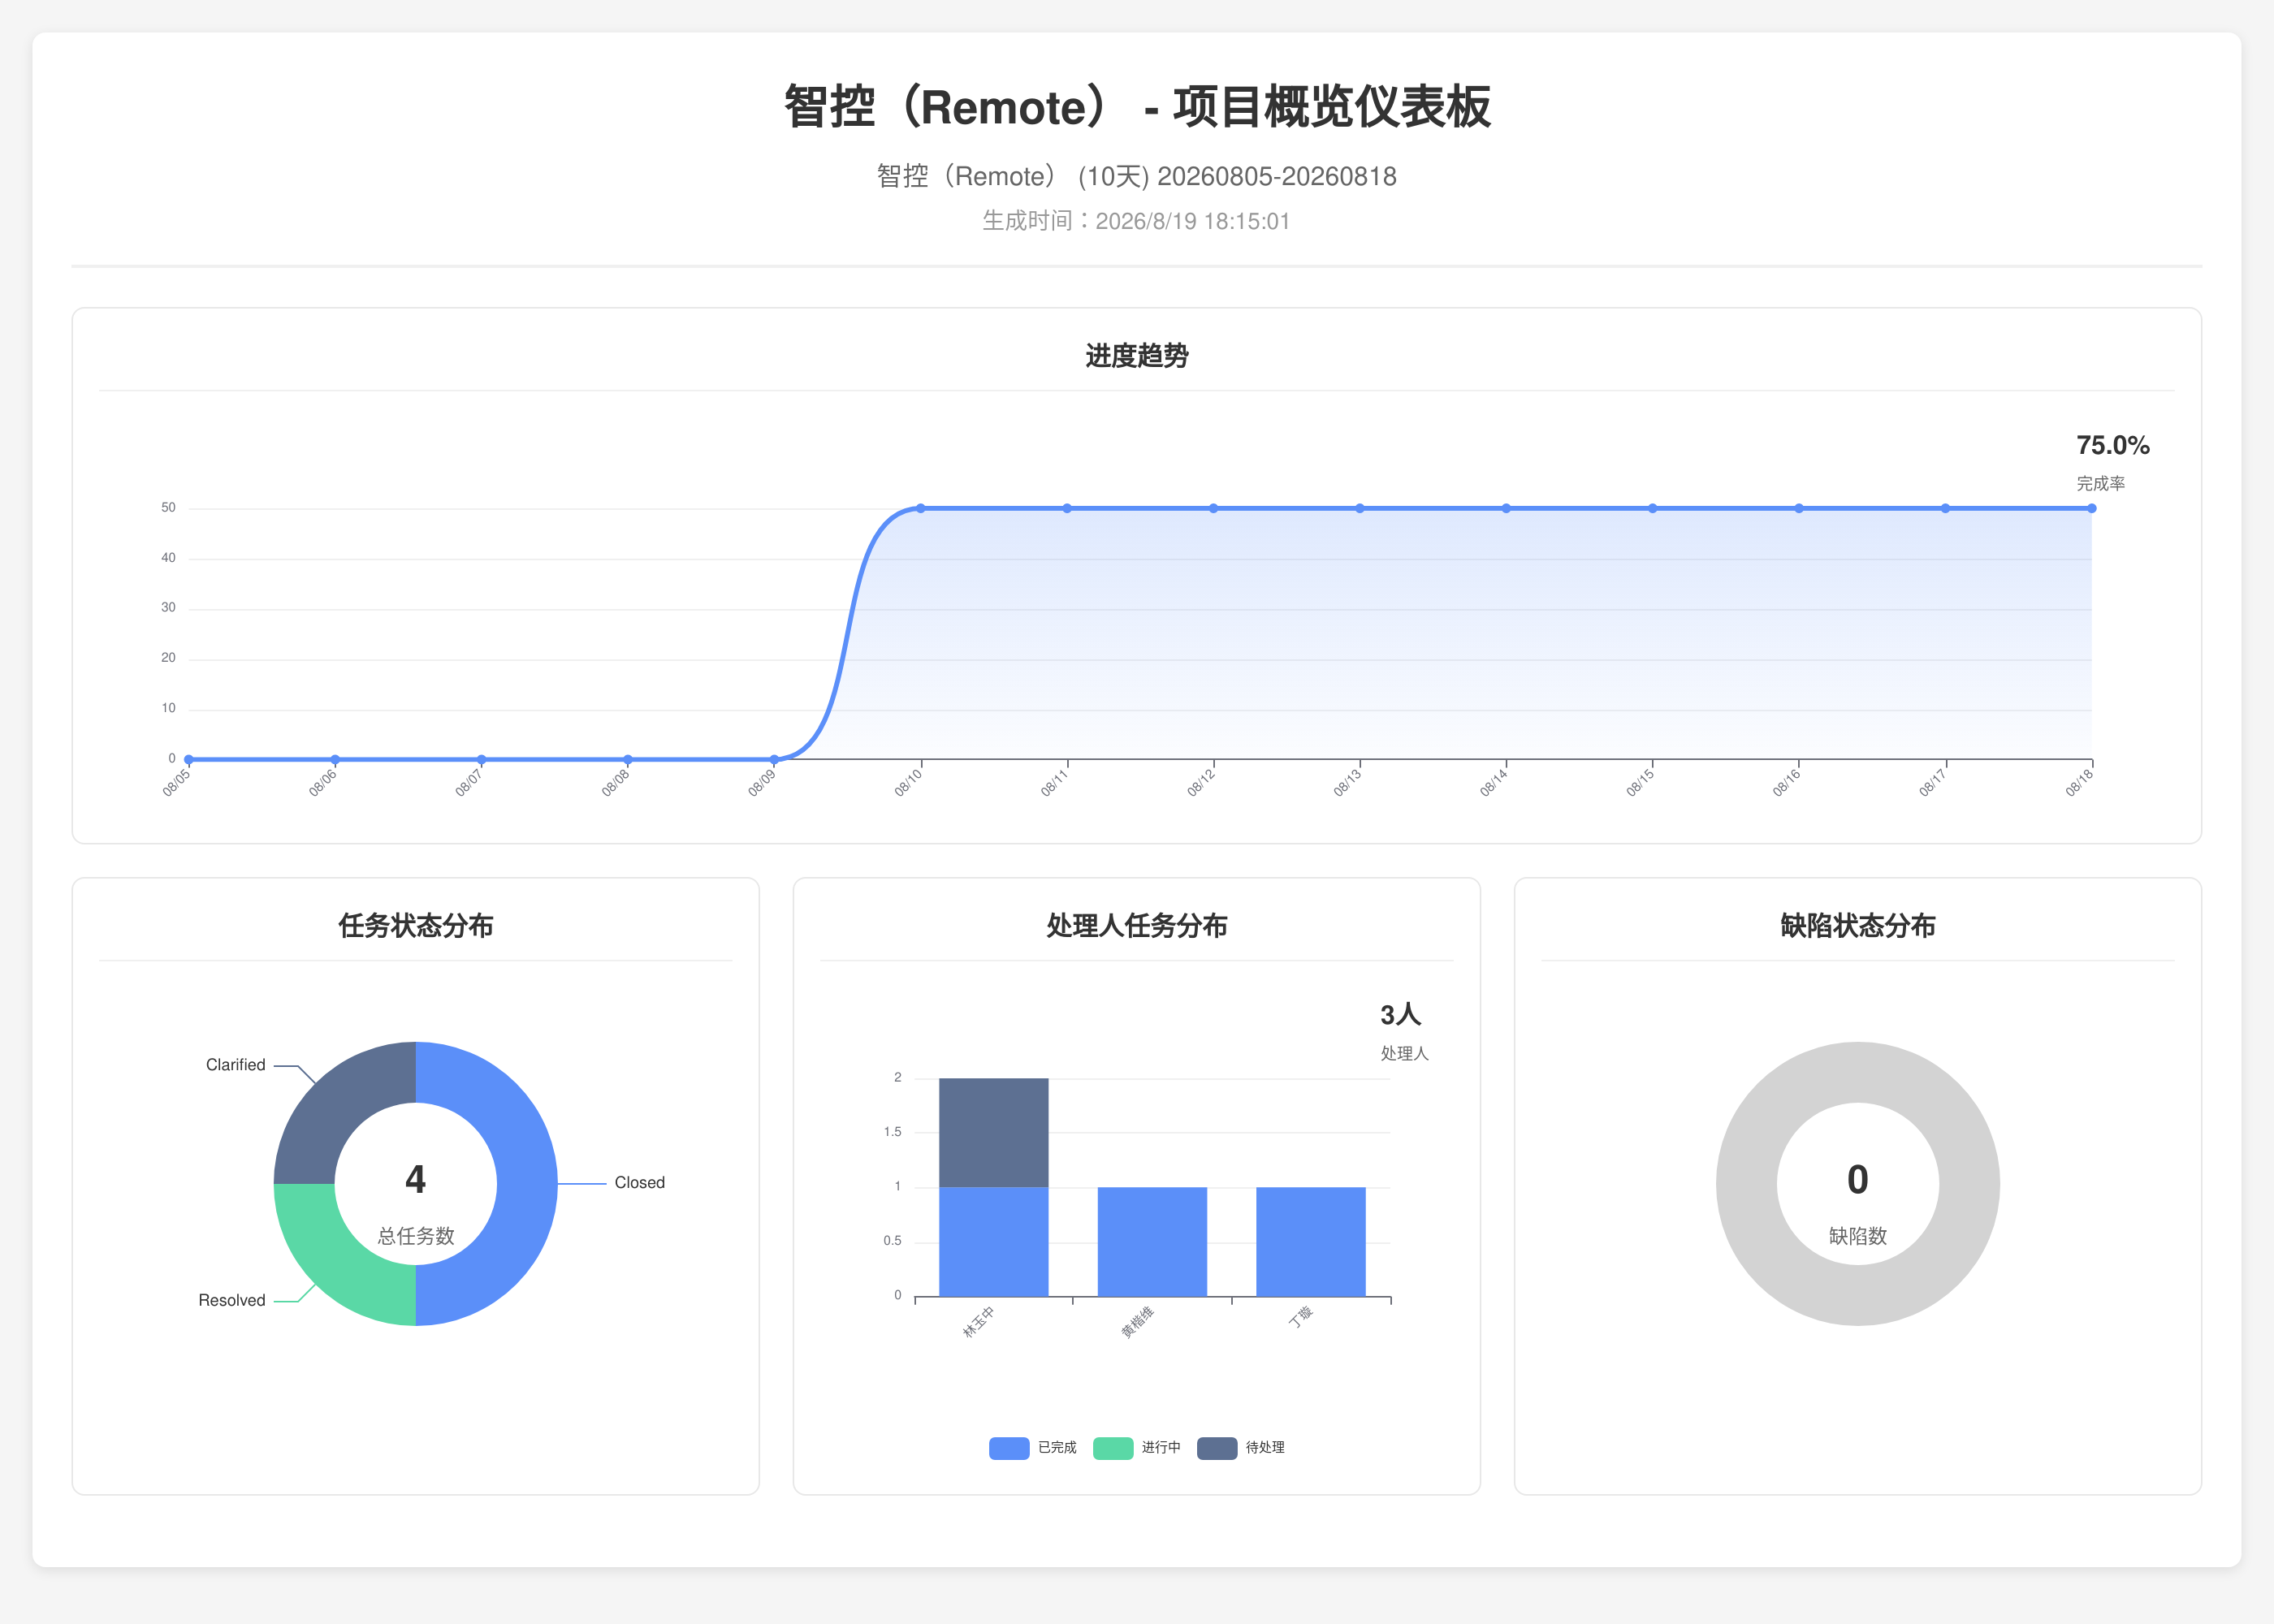Click the '3人' handler count
2274x1624 pixels.
[1400, 1015]
